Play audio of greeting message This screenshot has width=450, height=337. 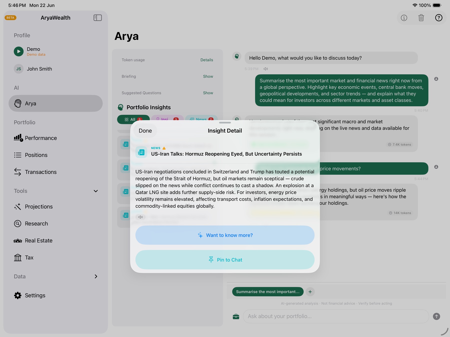[265, 69]
